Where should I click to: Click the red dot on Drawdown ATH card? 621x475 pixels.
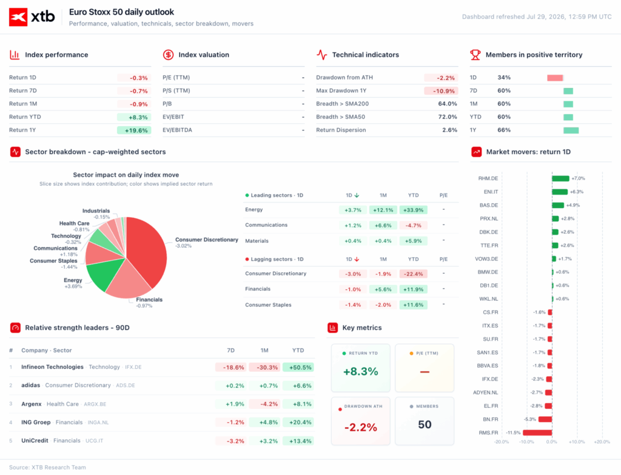(x=340, y=409)
